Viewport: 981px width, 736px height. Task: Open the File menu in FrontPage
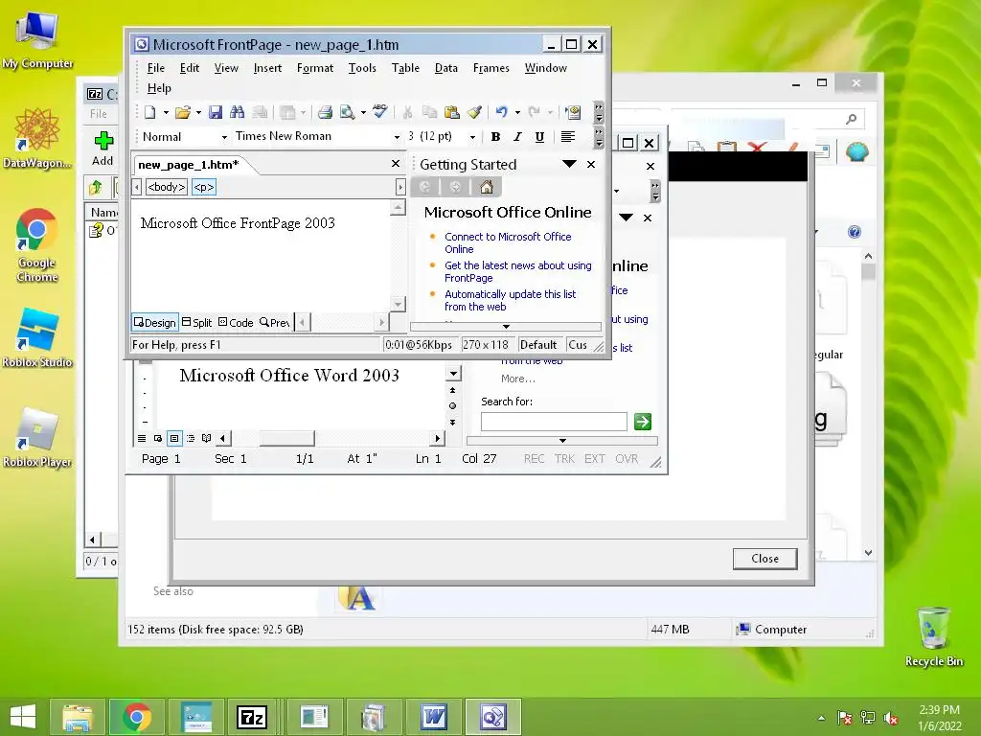(x=156, y=68)
